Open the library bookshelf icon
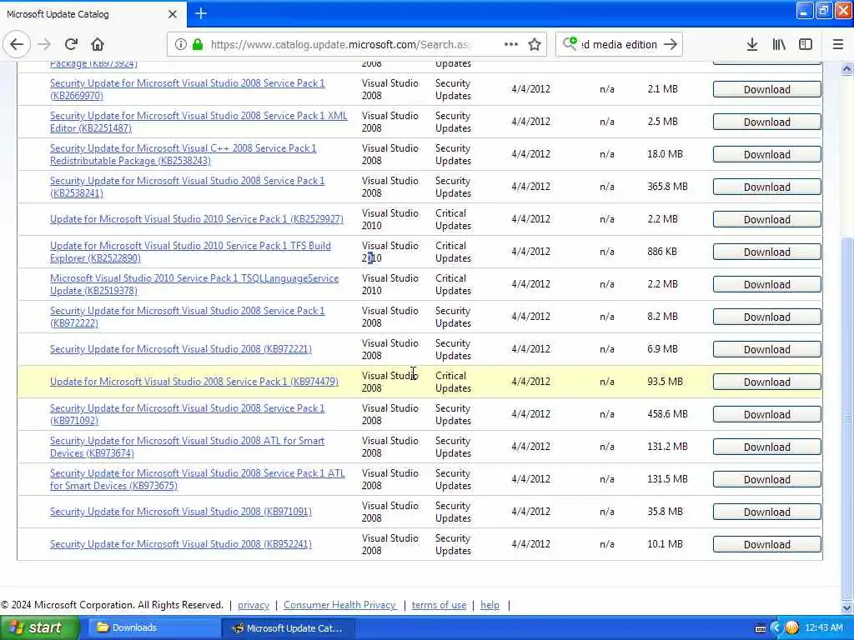This screenshot has width=854, height=640. click(779, 45)
